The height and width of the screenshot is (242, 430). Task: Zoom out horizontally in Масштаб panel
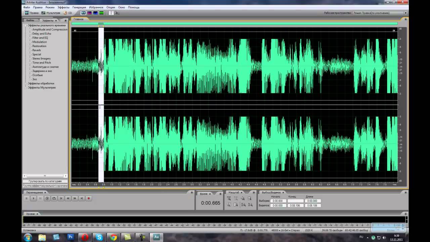pyautogui.click(x=236, y=198)
